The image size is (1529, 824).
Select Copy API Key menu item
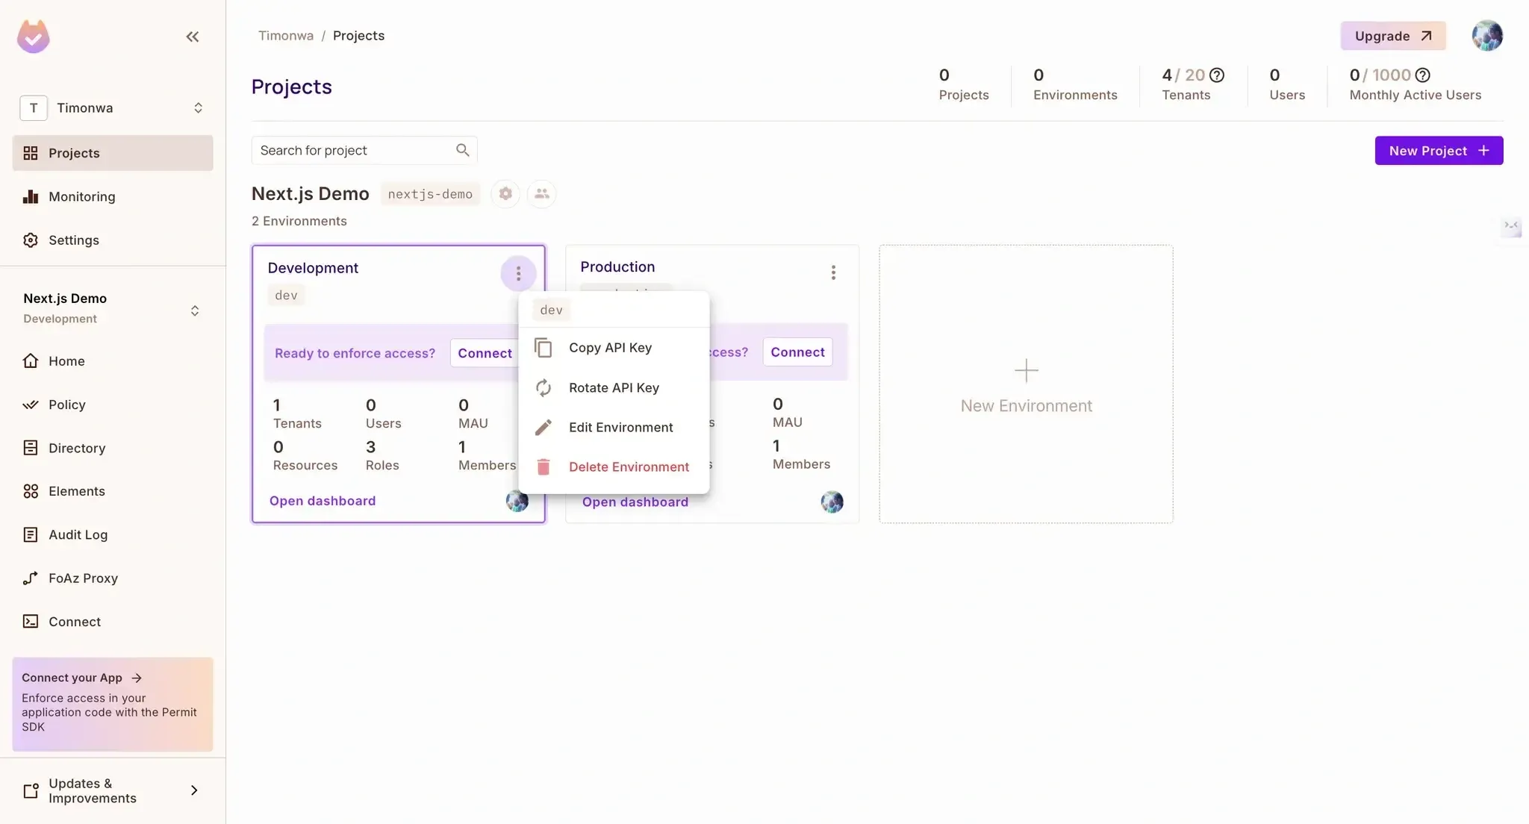610,348
